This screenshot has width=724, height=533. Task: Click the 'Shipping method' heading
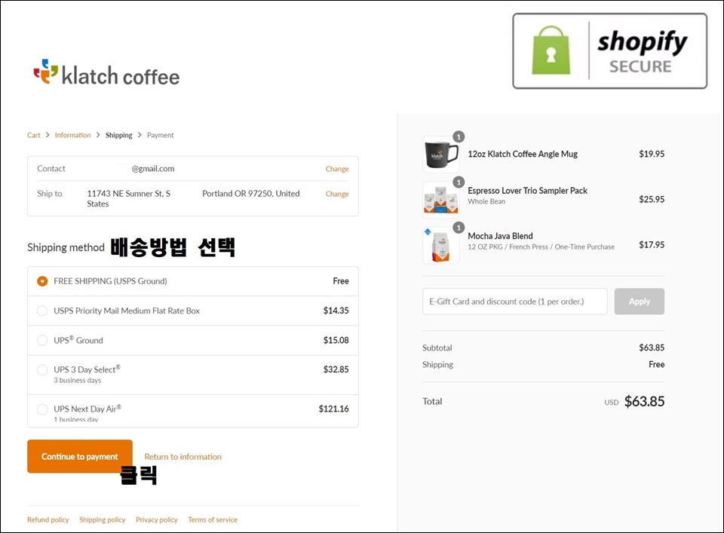tap(66, 248)
